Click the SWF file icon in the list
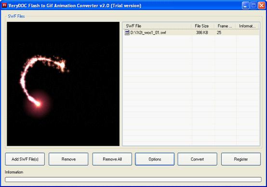Image resolution: width=267 pixels, height=187 pixels. [127, 32]
